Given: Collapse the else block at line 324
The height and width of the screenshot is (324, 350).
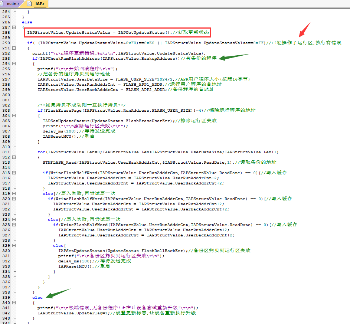Looking at the screenshot, I should [x=14, y=220].
